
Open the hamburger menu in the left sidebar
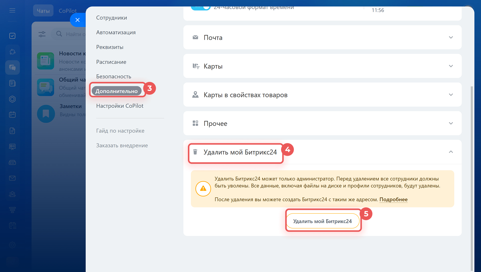point(12,11)
